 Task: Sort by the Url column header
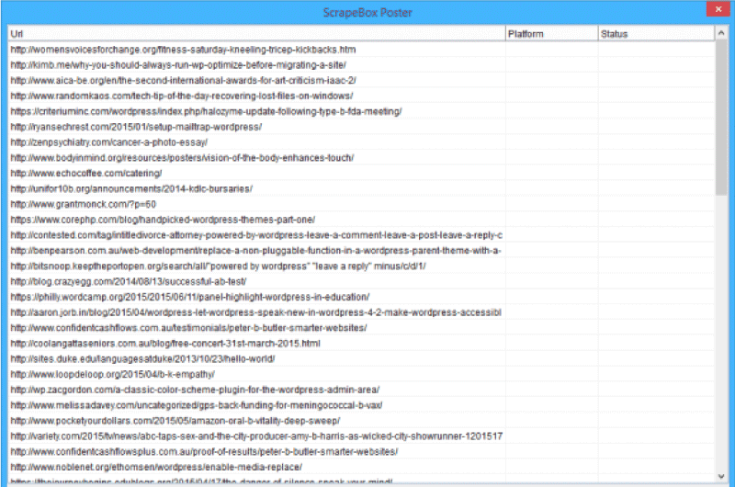coord(256,34)
